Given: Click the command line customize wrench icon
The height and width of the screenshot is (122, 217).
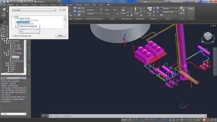Looking at the screenshot, I should pos(47,116).
